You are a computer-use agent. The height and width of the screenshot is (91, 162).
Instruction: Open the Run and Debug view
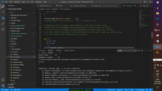pos(3,24)
